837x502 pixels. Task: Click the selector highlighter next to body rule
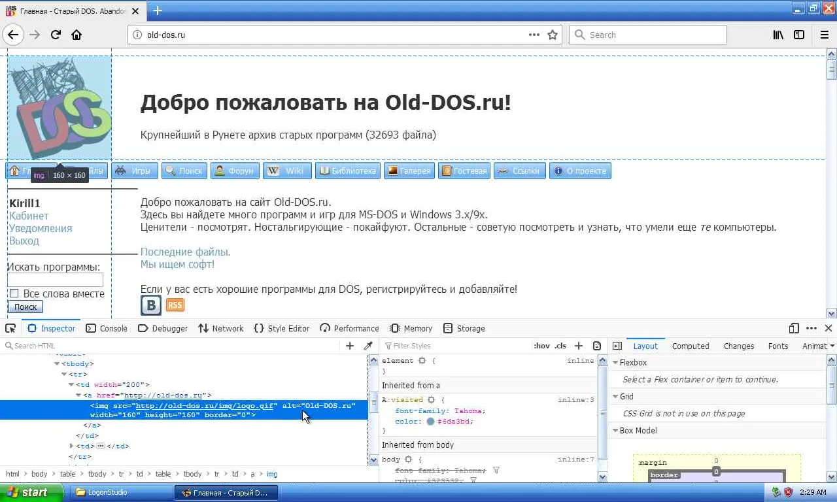click(408, 460)
